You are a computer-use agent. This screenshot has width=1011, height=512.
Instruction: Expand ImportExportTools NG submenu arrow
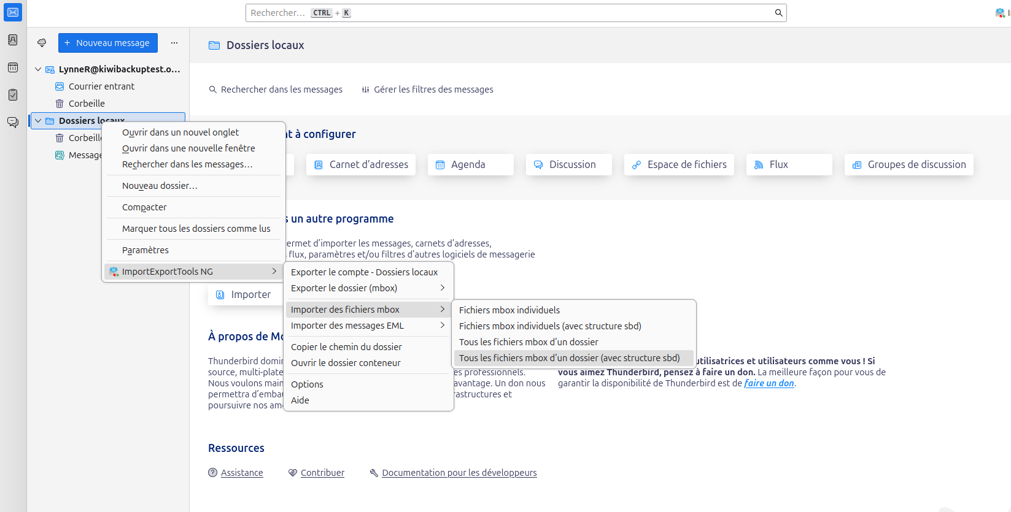274,271
